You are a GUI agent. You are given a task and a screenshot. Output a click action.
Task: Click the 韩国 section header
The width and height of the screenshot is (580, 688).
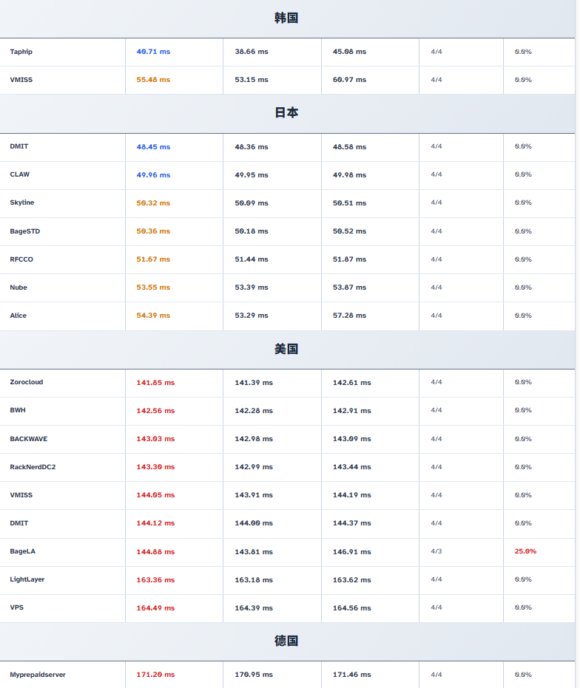[286, 18]
